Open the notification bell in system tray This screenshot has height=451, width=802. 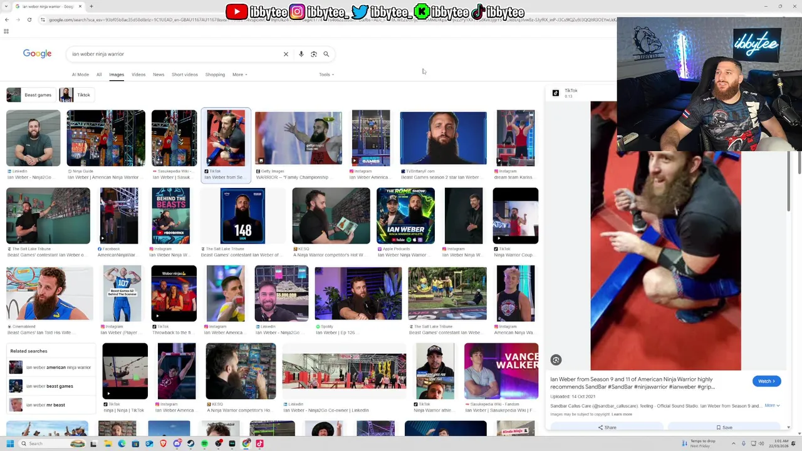pyautogui.click(x=793, y=443)
